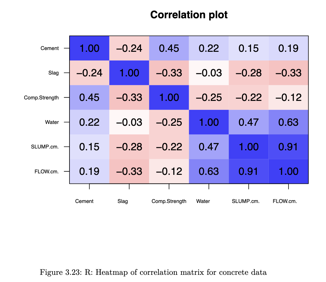Click the 0.91 cell in the FLOW.cm. row

point(249,171)
